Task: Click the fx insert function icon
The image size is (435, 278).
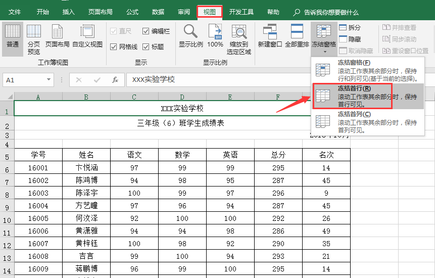Action: pos(115,80)
